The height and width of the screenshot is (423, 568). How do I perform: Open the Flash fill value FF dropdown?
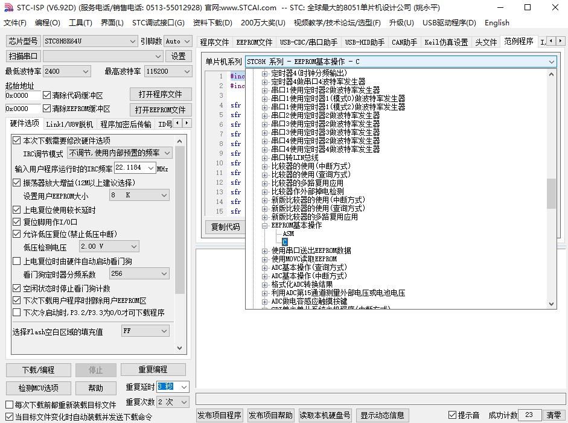(x=164, y=331)
